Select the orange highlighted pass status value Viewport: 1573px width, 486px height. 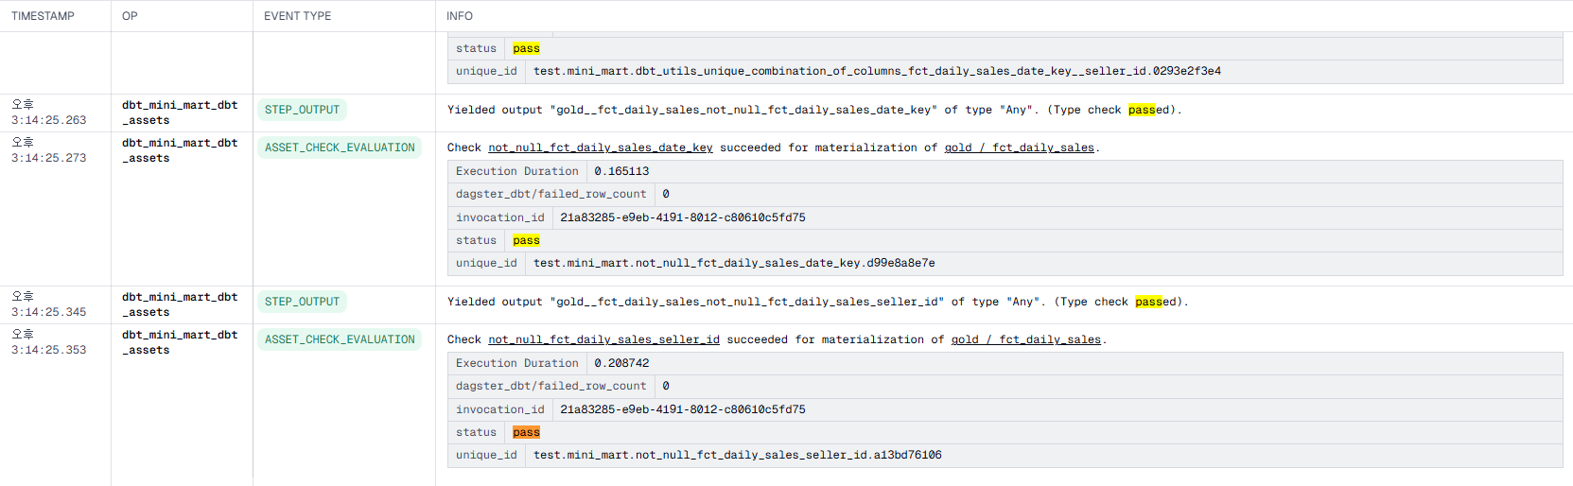point(526,432)
